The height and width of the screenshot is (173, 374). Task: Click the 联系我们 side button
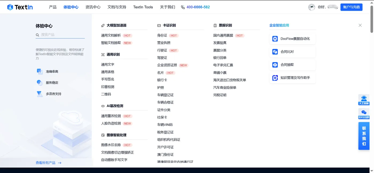click(x=364, y=136)
